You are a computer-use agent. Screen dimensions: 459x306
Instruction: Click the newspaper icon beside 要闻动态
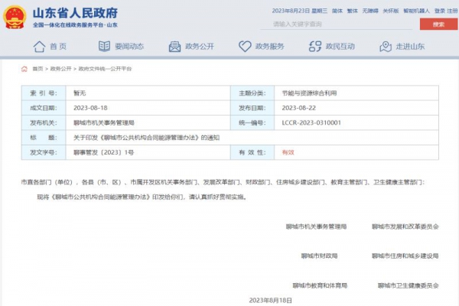(x=104, y=47)
